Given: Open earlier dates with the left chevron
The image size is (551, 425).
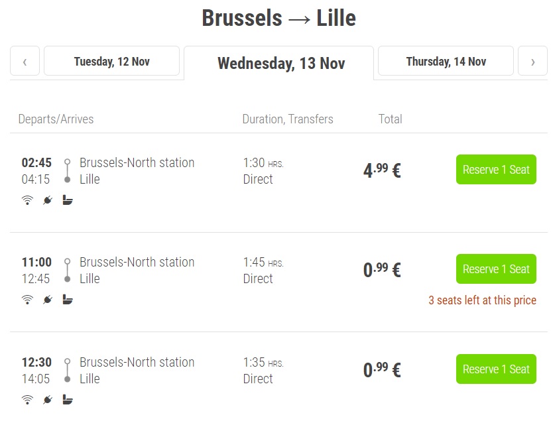Looking at the screenshot, I should point(25,60).
